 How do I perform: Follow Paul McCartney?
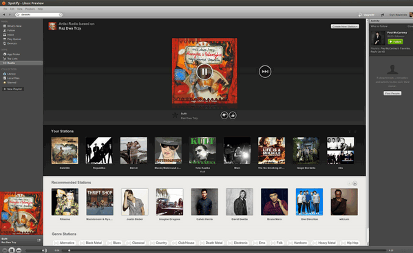pyautogui.click(x=395, y=41)
